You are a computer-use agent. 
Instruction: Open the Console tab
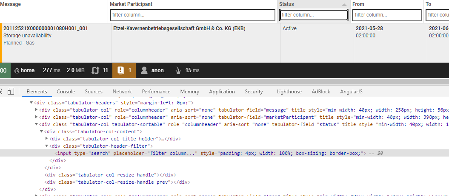(x=66, y=92)
